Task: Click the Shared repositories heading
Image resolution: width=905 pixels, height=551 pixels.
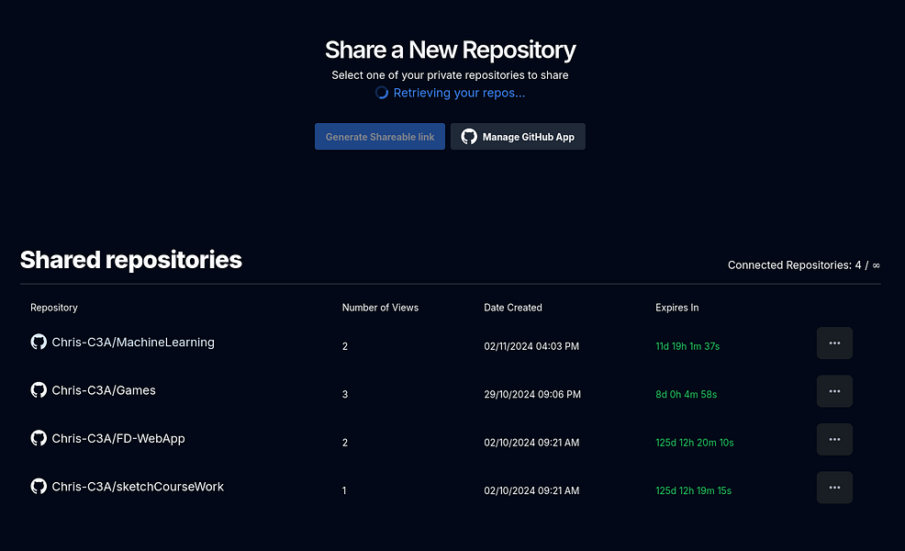Action: pos(130,260)
